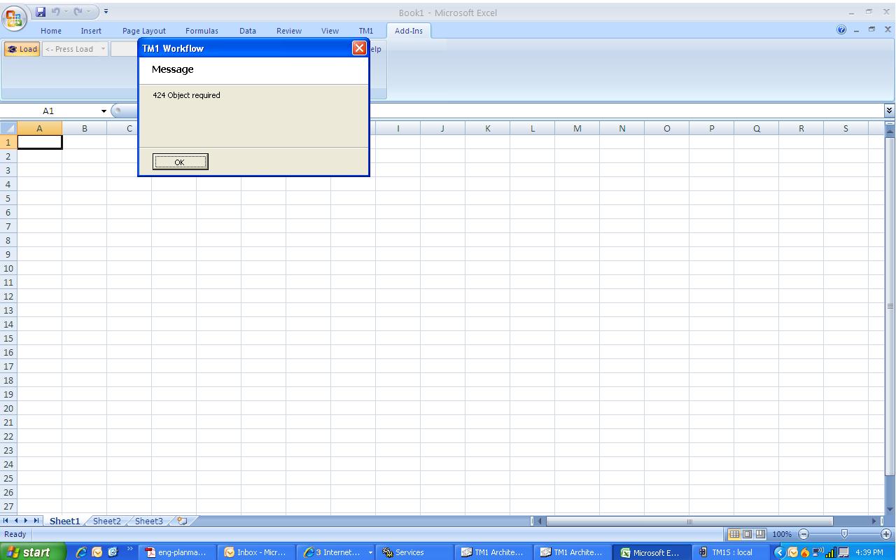Click the zoom slider handle
The height and width of the screenshot is (560, 896).
point(844,534)
